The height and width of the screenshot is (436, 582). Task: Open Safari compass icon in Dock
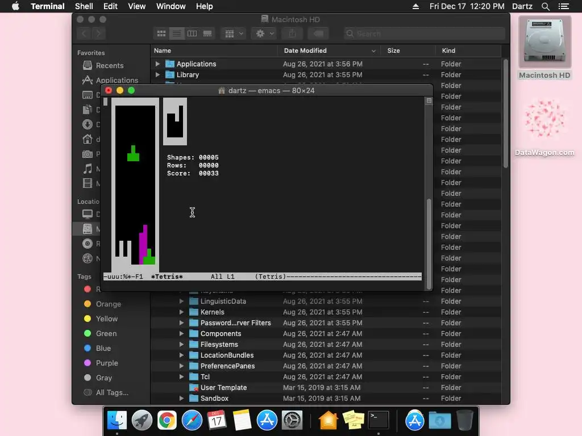tap(192, 420)
